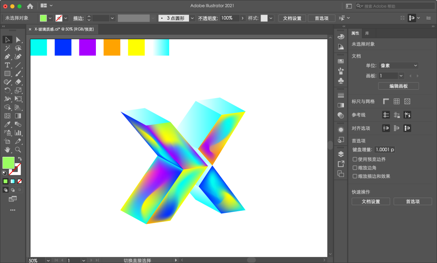Screen dimensions: 437x263
Task: Open Layers panel from the dock
Action: pos(341,154)
